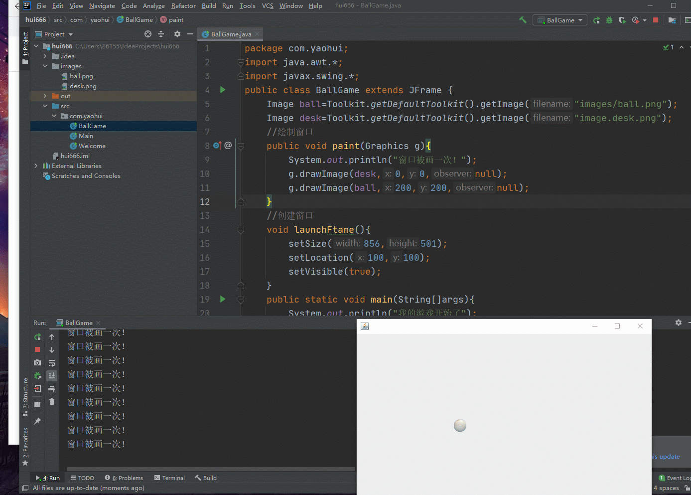Open BallGame run configuration dropdown
The width and height of the screenshot is (691, 495).
(560, 20)
